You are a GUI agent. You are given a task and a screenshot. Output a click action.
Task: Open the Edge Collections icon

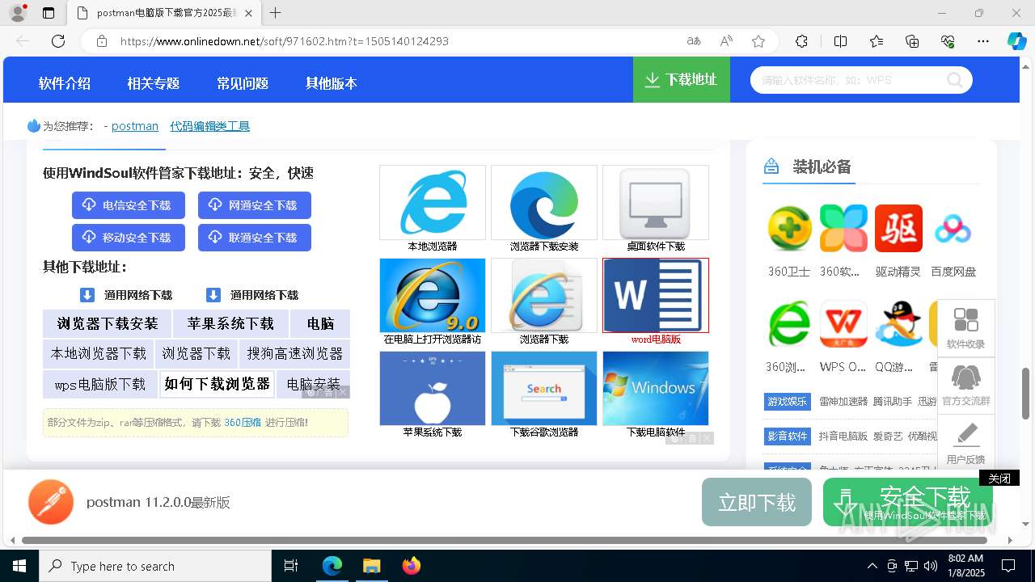coord(912,41)
